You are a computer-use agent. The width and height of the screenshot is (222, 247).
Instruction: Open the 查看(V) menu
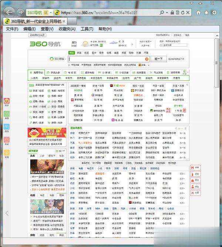(x=47, y=29)
